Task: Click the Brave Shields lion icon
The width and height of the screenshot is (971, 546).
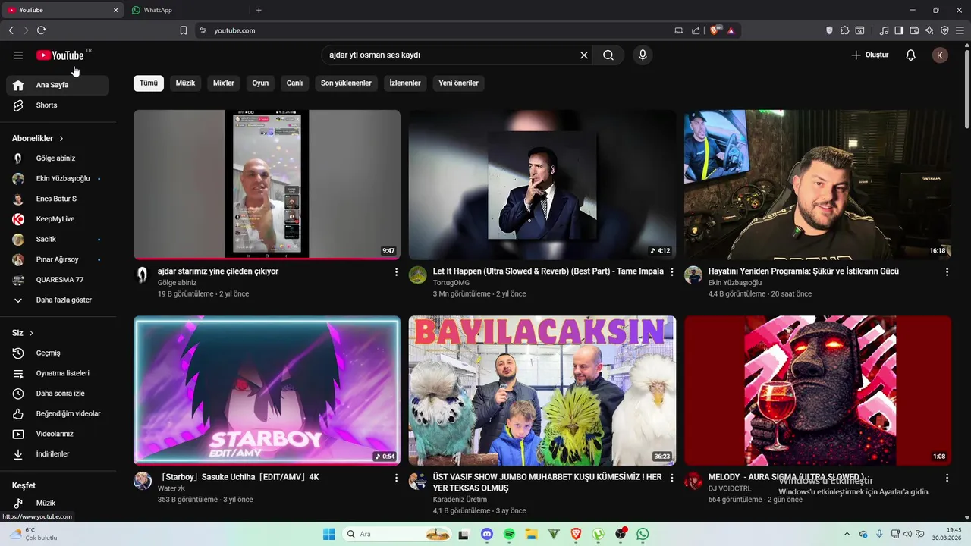Action: (x=715, y=30)
